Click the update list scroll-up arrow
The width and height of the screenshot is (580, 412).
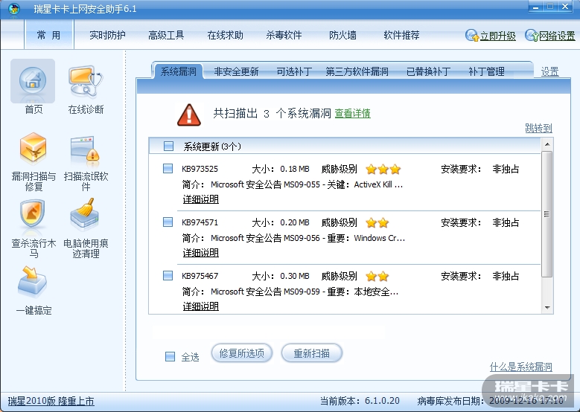pyautogui.click(x=547, y=144)
